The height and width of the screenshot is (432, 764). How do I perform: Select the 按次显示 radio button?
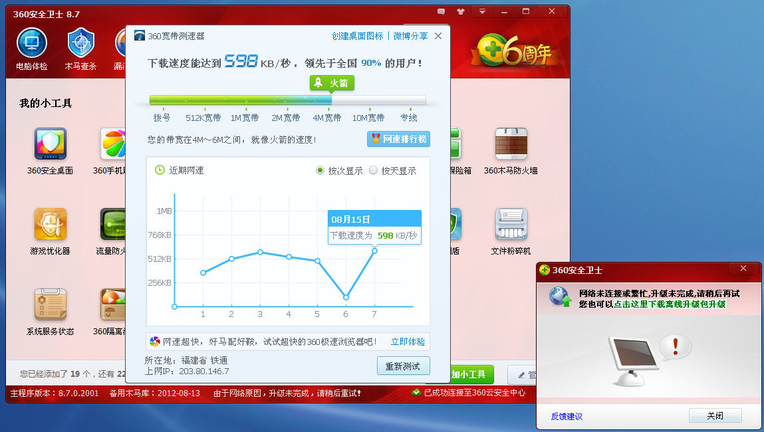[x=320, y=170]
